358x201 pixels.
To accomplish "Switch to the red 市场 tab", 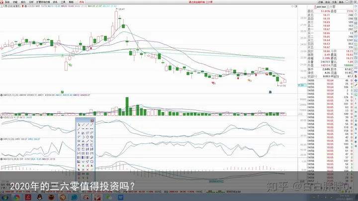I will [x=82, y=2].
